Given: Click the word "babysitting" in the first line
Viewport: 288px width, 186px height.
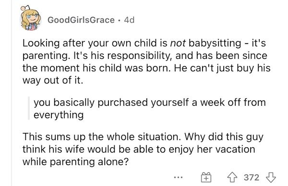Looking at the screenshot, I should click(x=215, y=44).
